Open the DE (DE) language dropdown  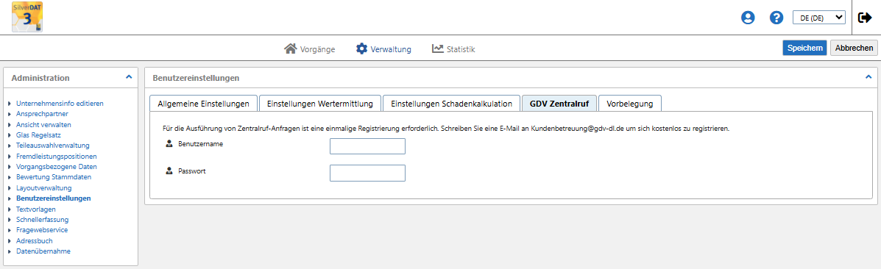819,18
